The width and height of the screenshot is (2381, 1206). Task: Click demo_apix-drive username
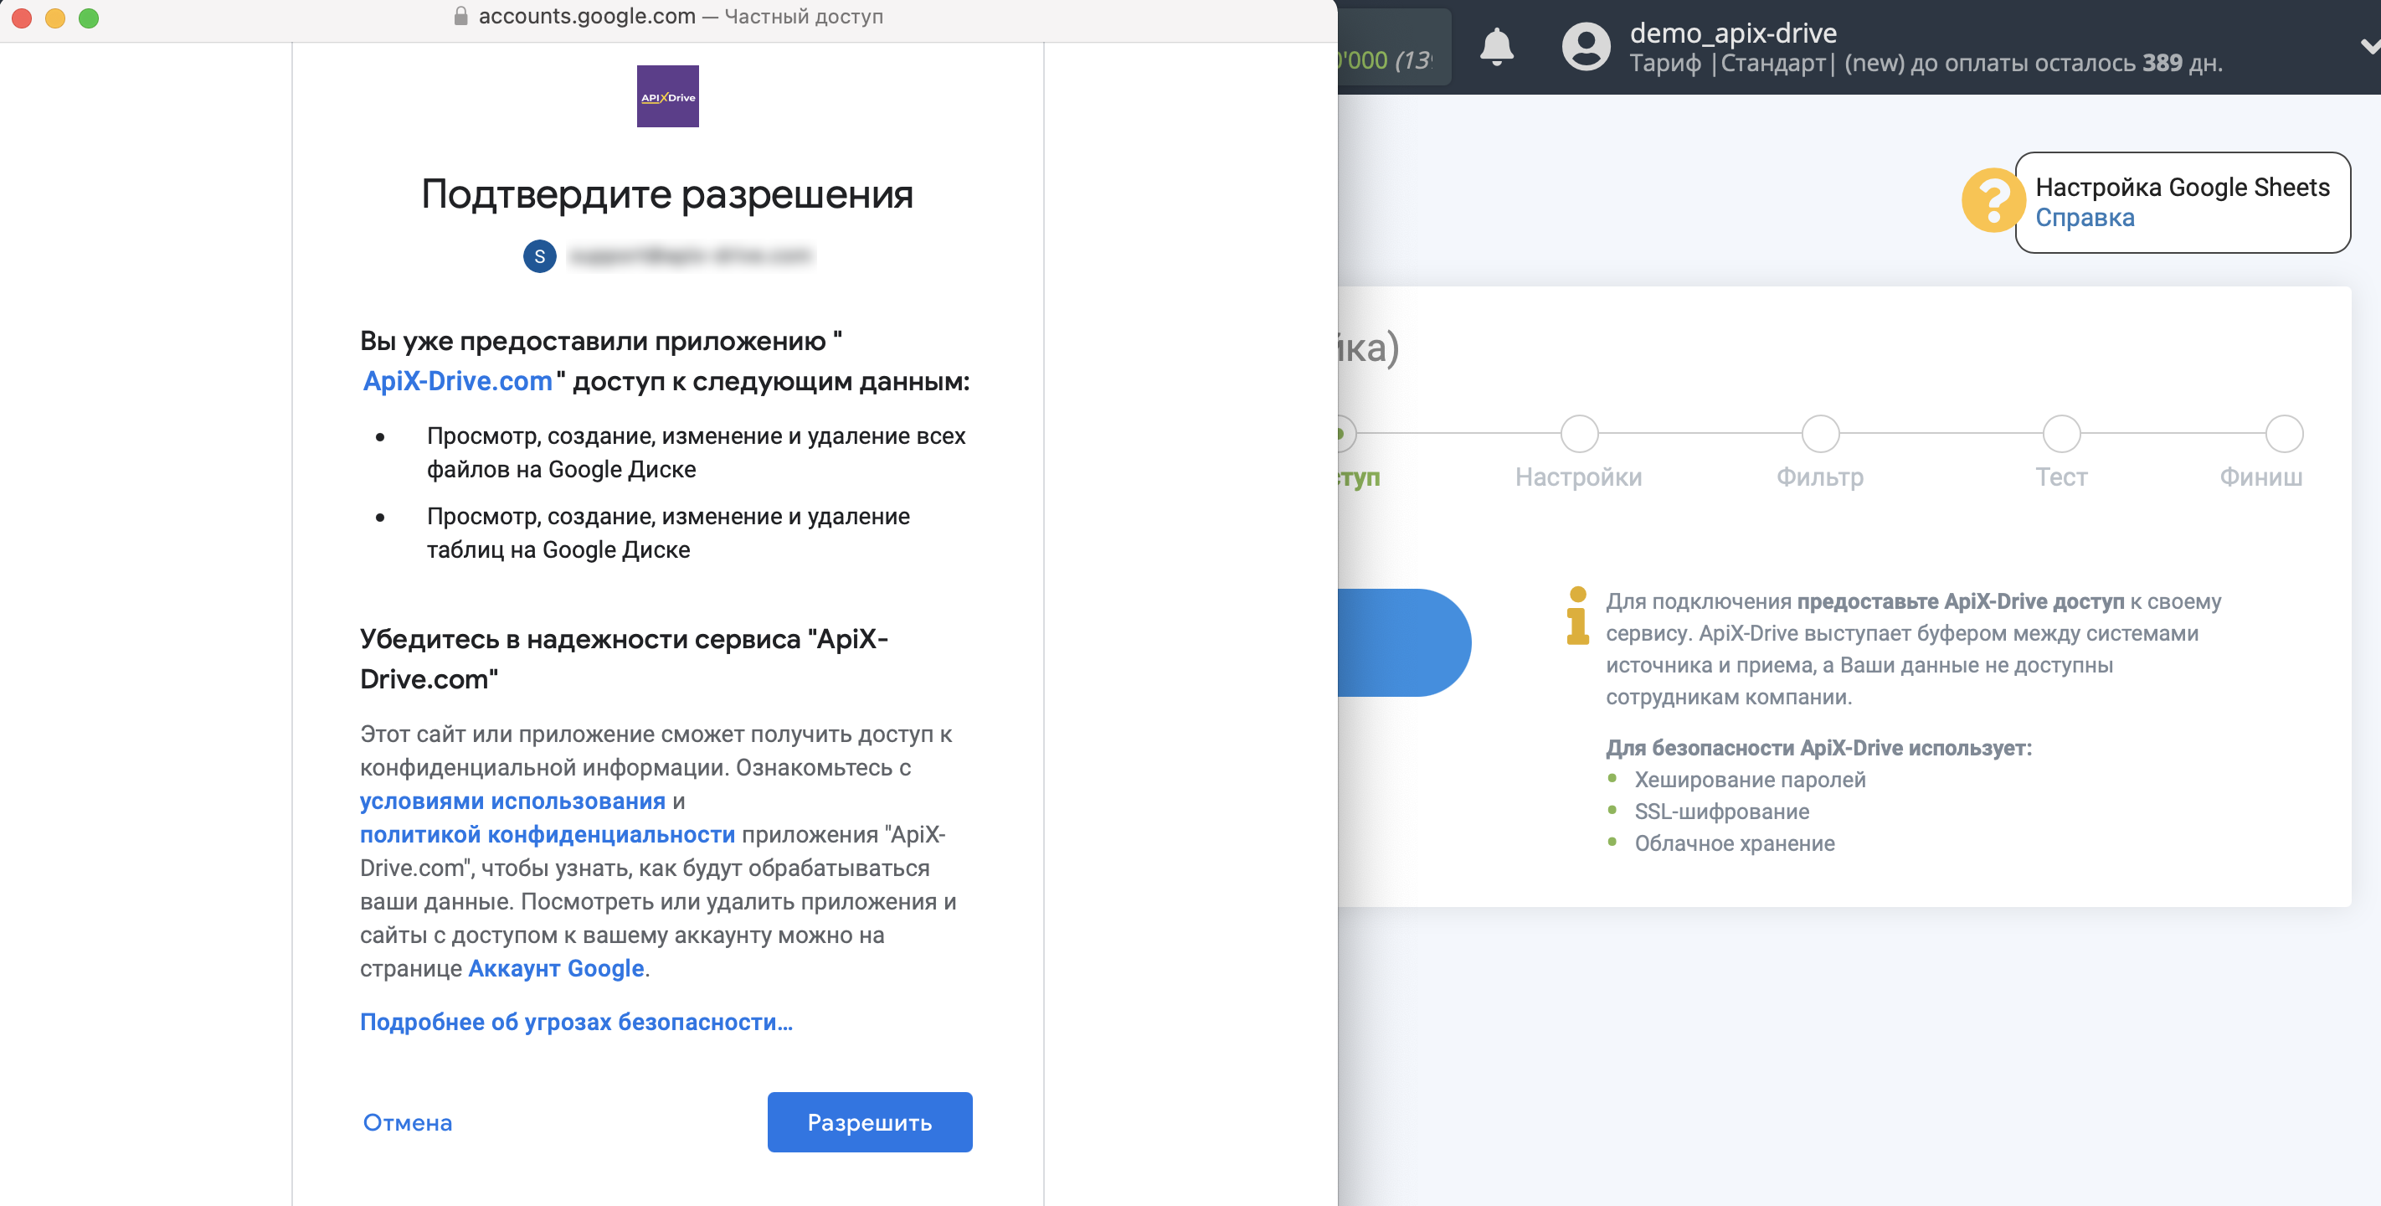(1733, 33)
